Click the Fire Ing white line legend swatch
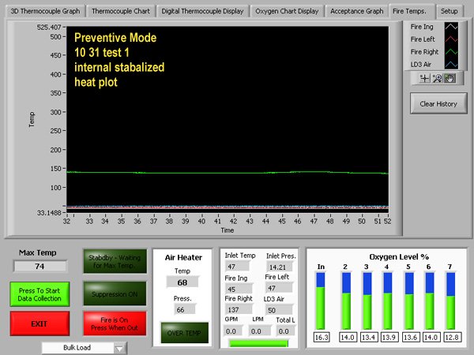Viewport: 474px width, 355px height. pos(451,27)
